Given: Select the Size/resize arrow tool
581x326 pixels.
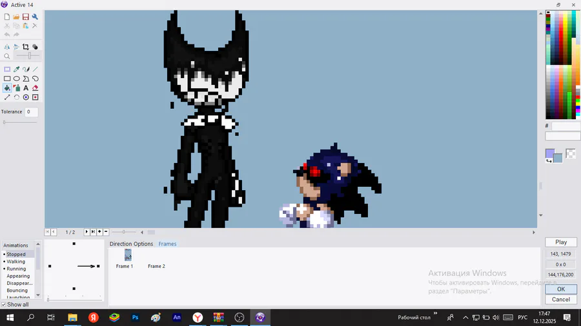Looking at the screenshot, I should [7, 97].
